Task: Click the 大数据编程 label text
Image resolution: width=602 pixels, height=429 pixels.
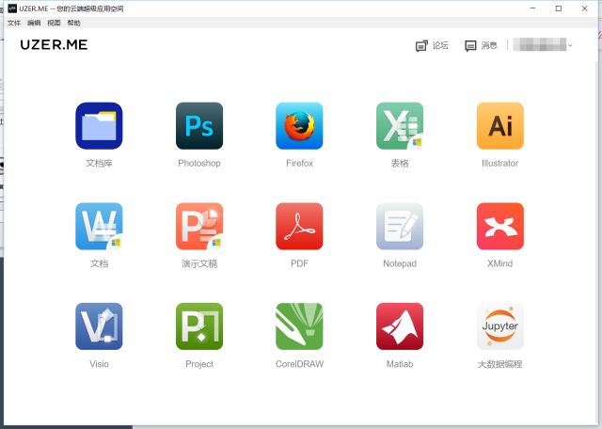Action: point(499,364)
